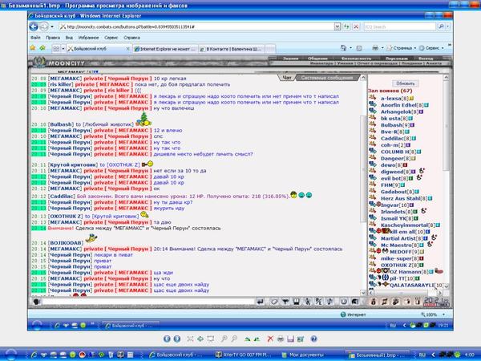Open Favorites Center star icon
Screen dimensions: 481x361
[x=33, y=48]
